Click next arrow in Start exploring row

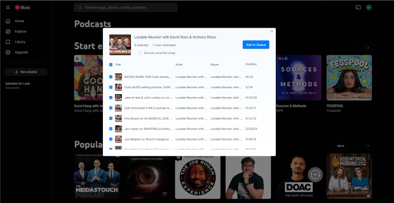[x=368, y=47]
